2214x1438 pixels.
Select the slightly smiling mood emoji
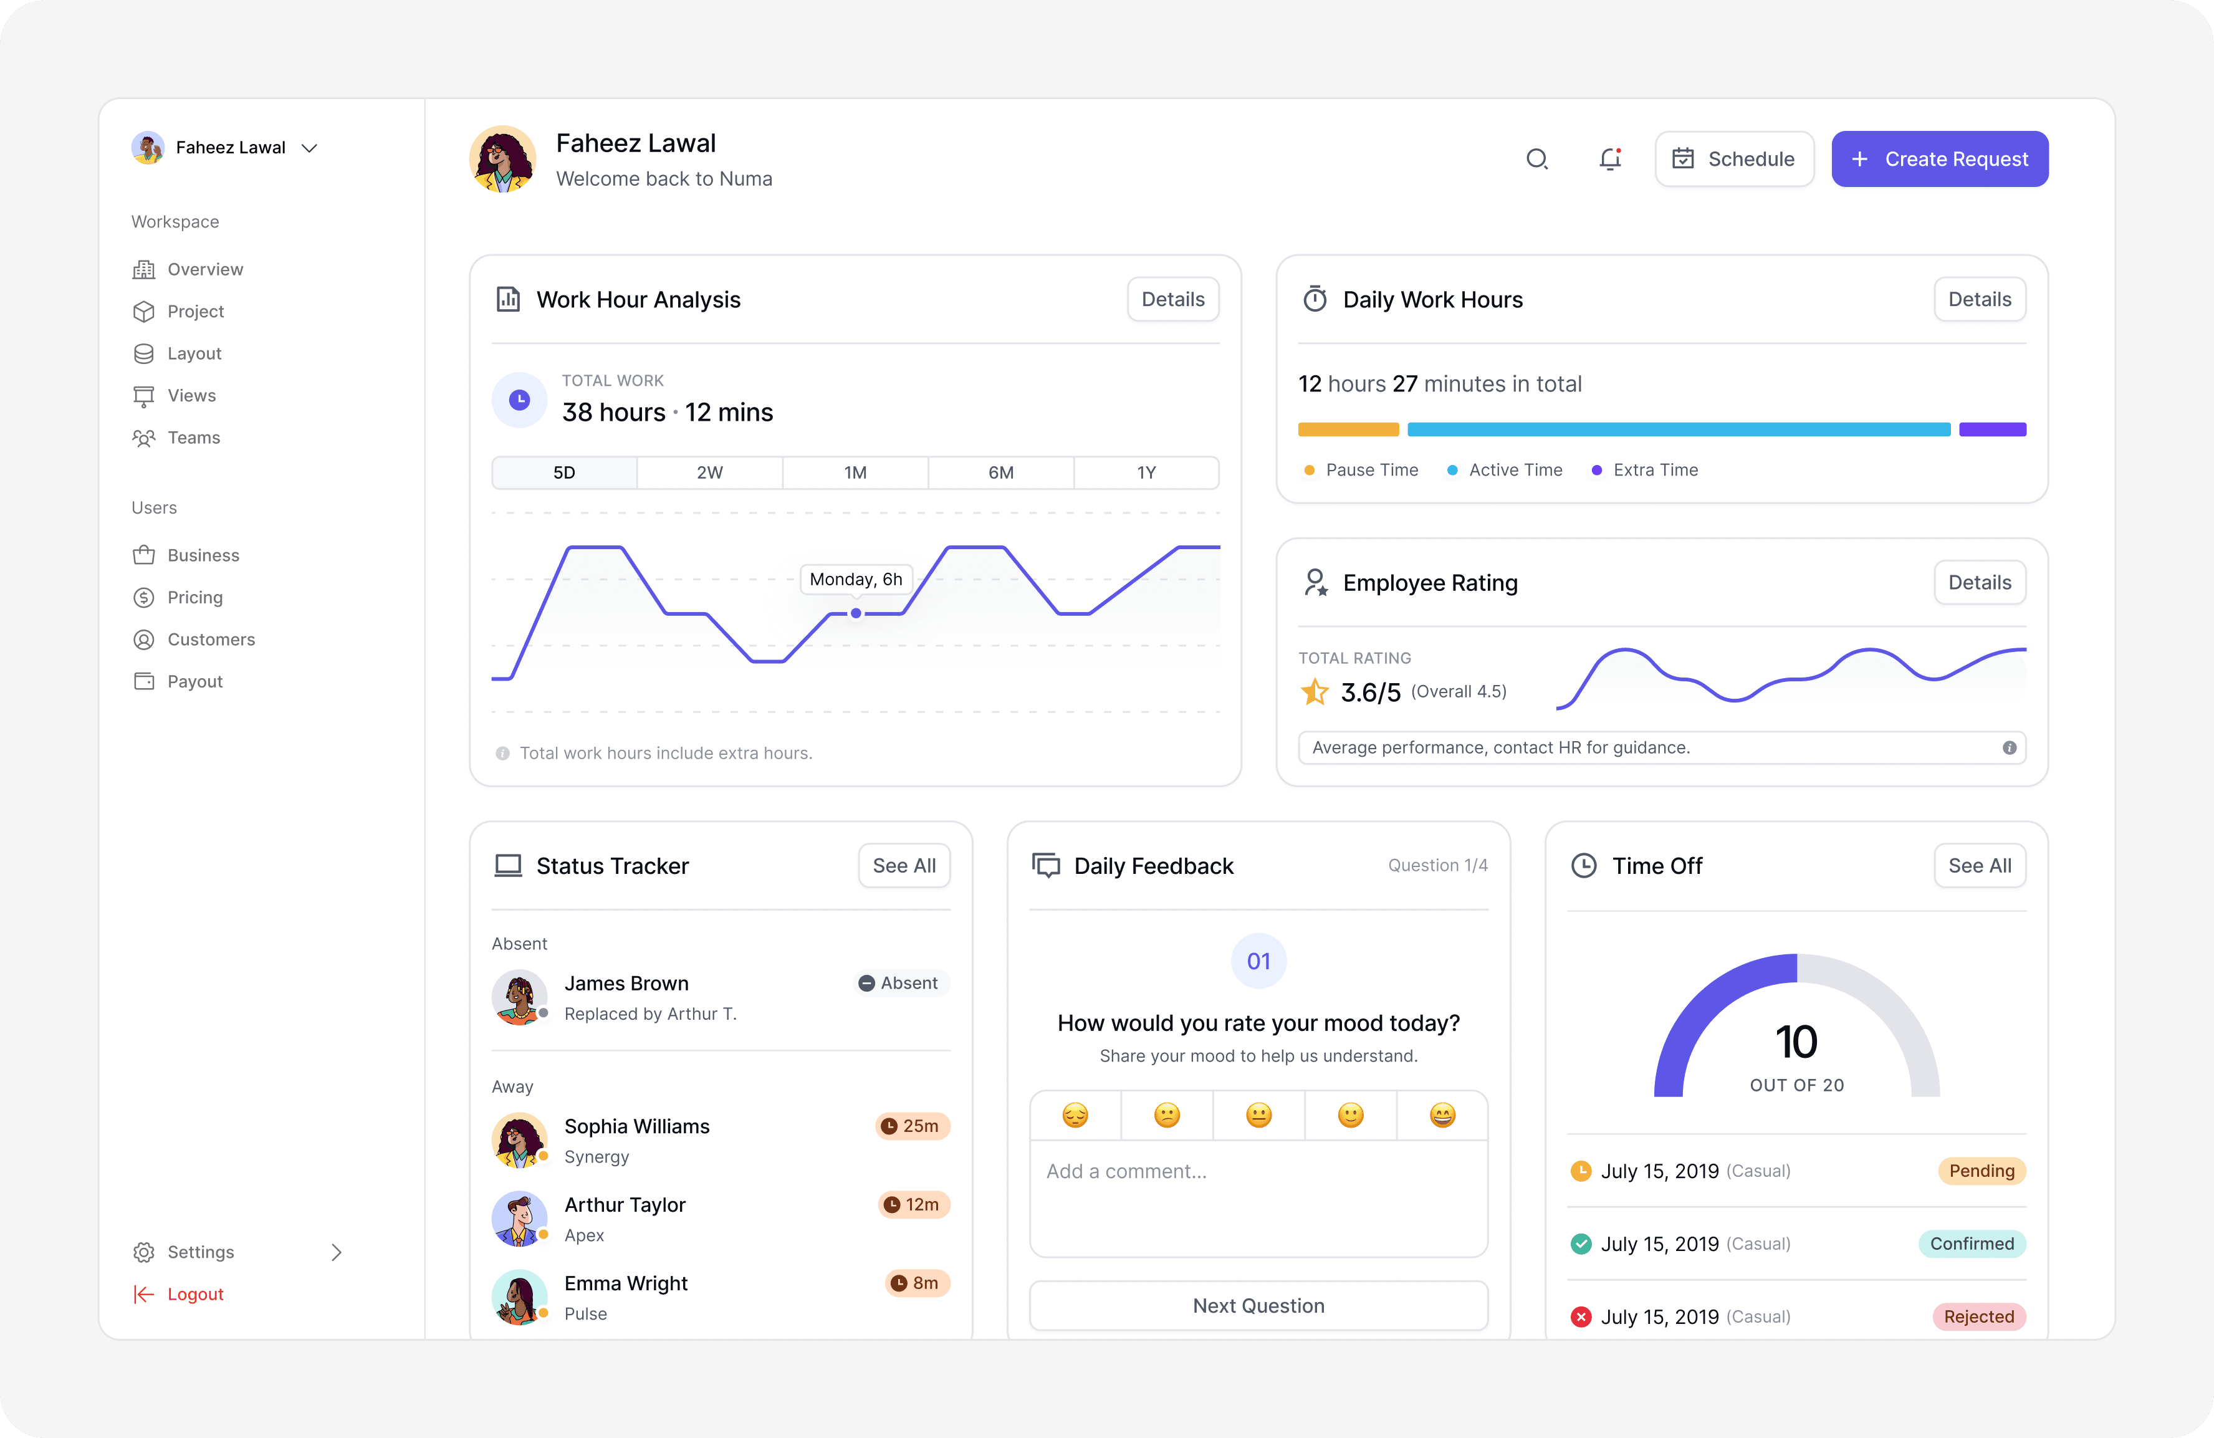point(1351,1114)
